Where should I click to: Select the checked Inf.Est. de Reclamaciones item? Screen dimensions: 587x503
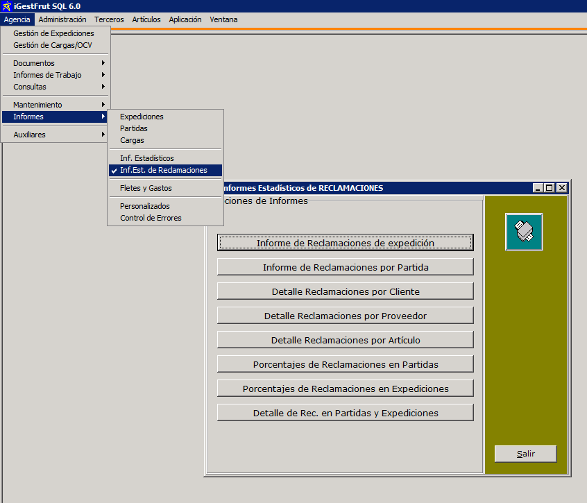[x=163, y=170]
